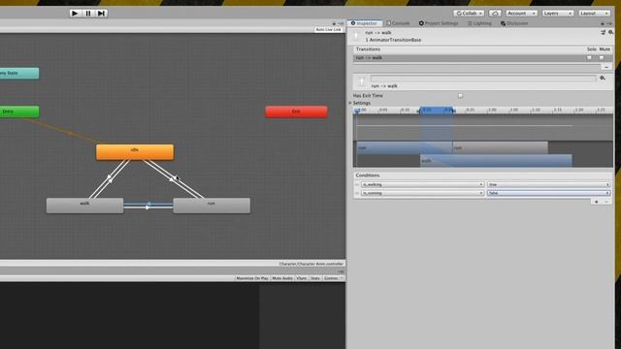
Task: Click the first run clip bar in timeline
Action: [x=405, y=147]
